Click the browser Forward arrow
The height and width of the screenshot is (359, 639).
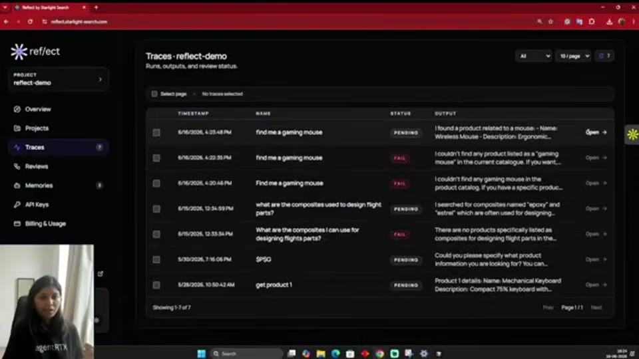(19, 21)
